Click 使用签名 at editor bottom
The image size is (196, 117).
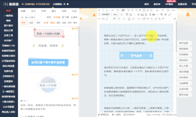point(103,115)
